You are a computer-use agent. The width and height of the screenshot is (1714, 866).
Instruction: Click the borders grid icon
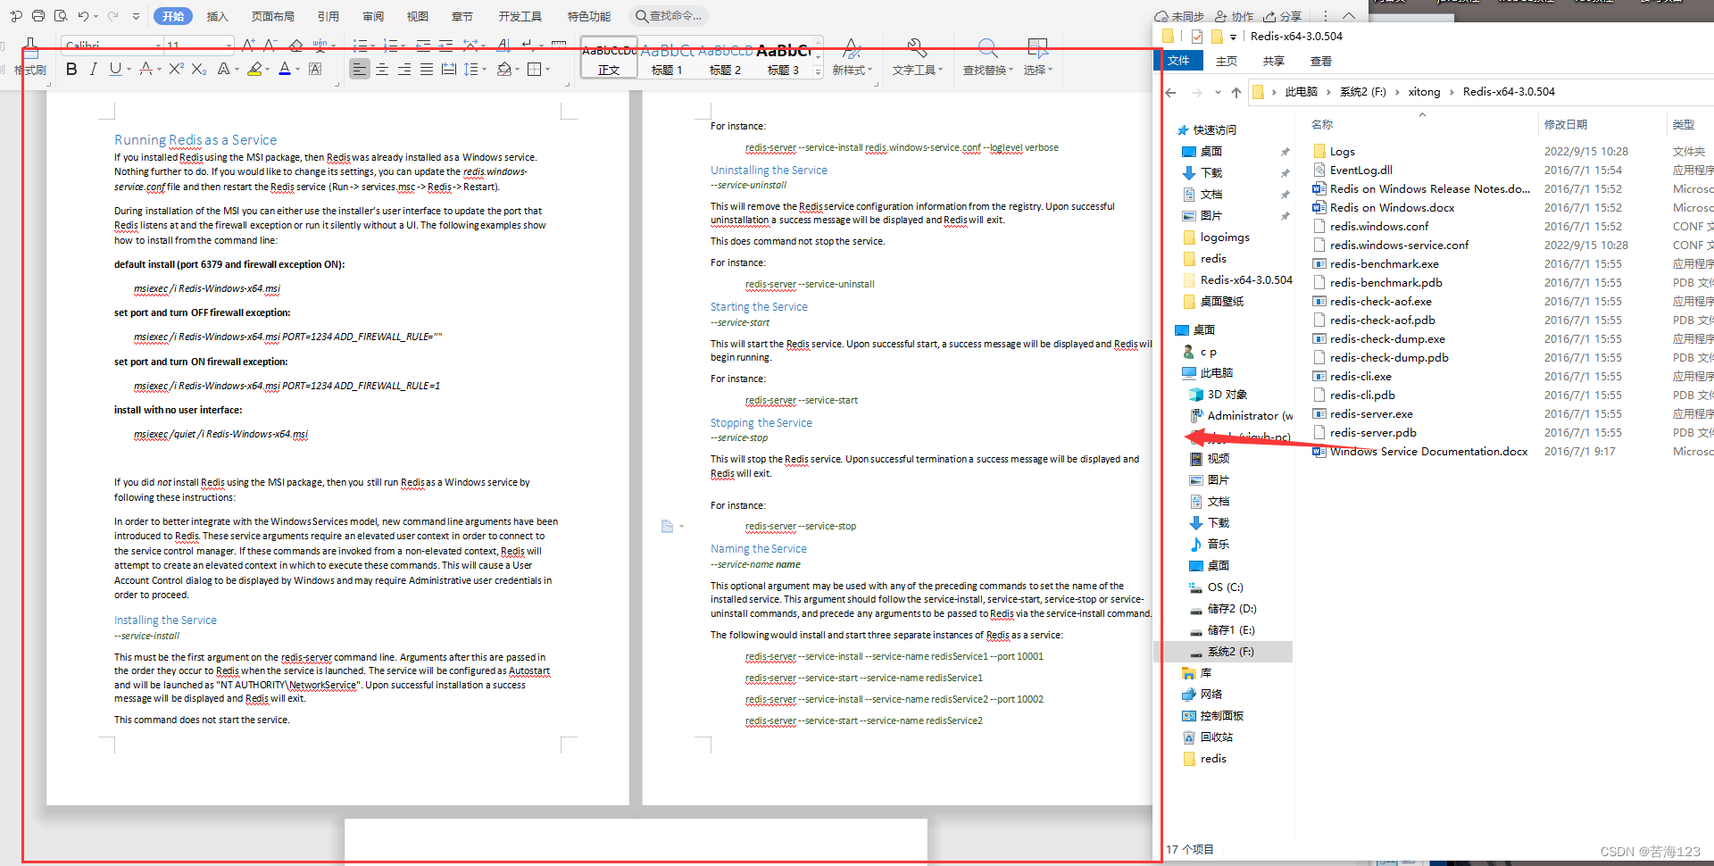(534, 69)
